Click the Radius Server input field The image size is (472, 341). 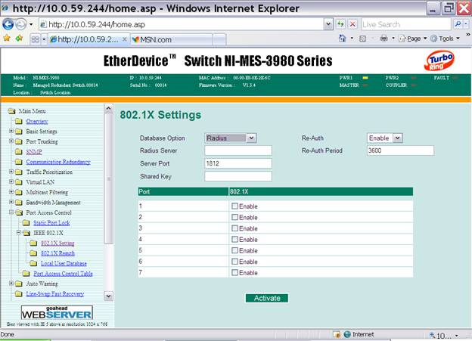click(x=238, y=150)
